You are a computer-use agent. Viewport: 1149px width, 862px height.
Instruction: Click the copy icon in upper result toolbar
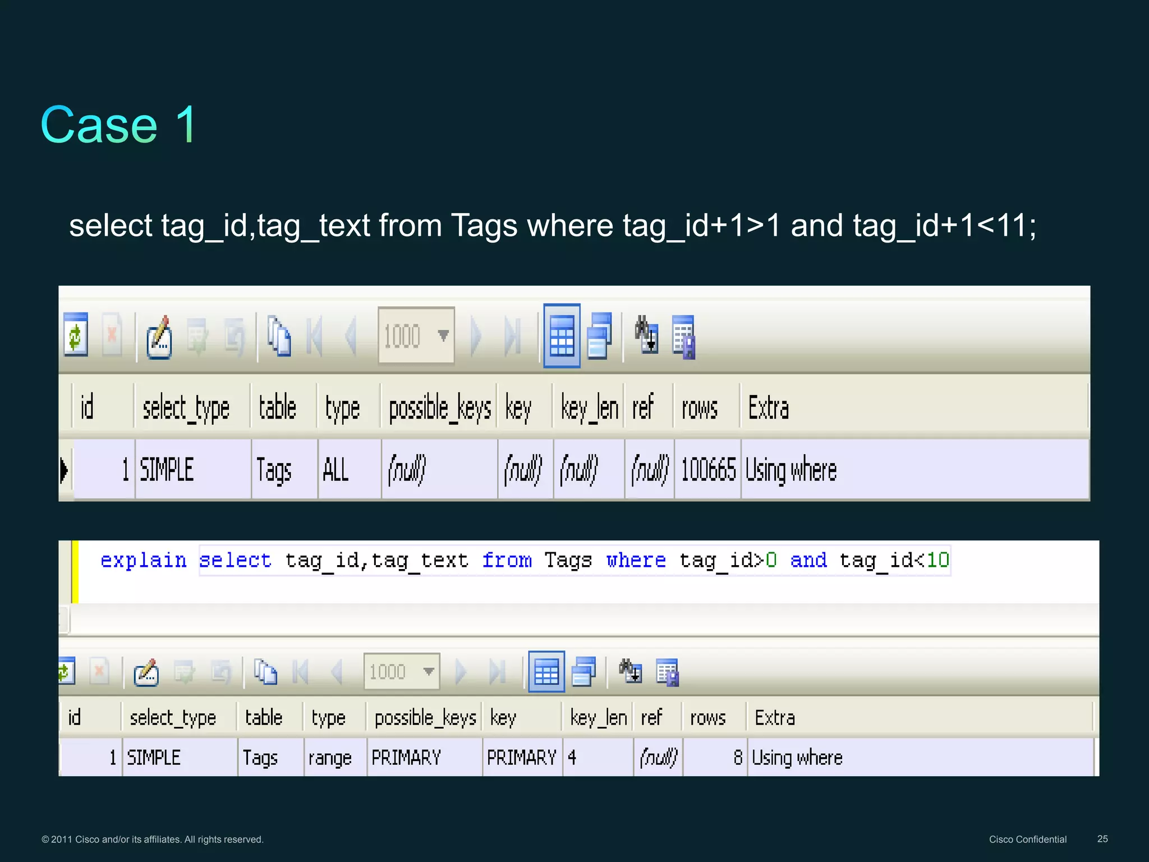[279, 336]
